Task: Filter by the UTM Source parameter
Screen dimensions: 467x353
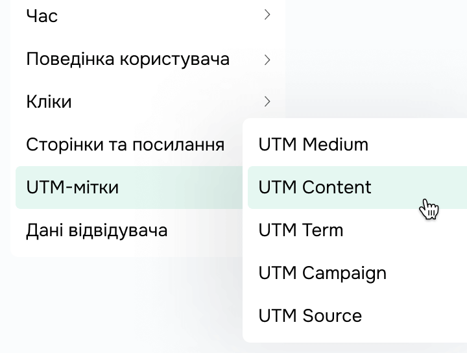Action: point(310,316)
